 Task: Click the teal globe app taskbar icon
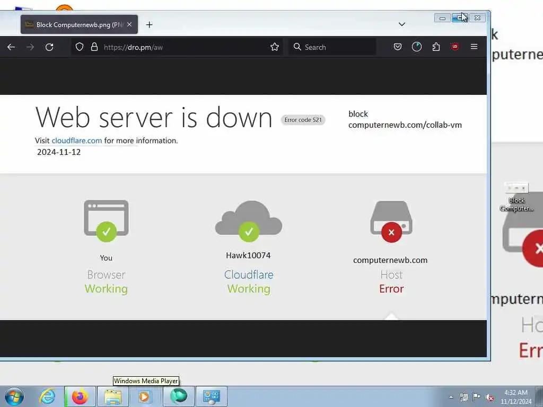(x=178, y=396)
